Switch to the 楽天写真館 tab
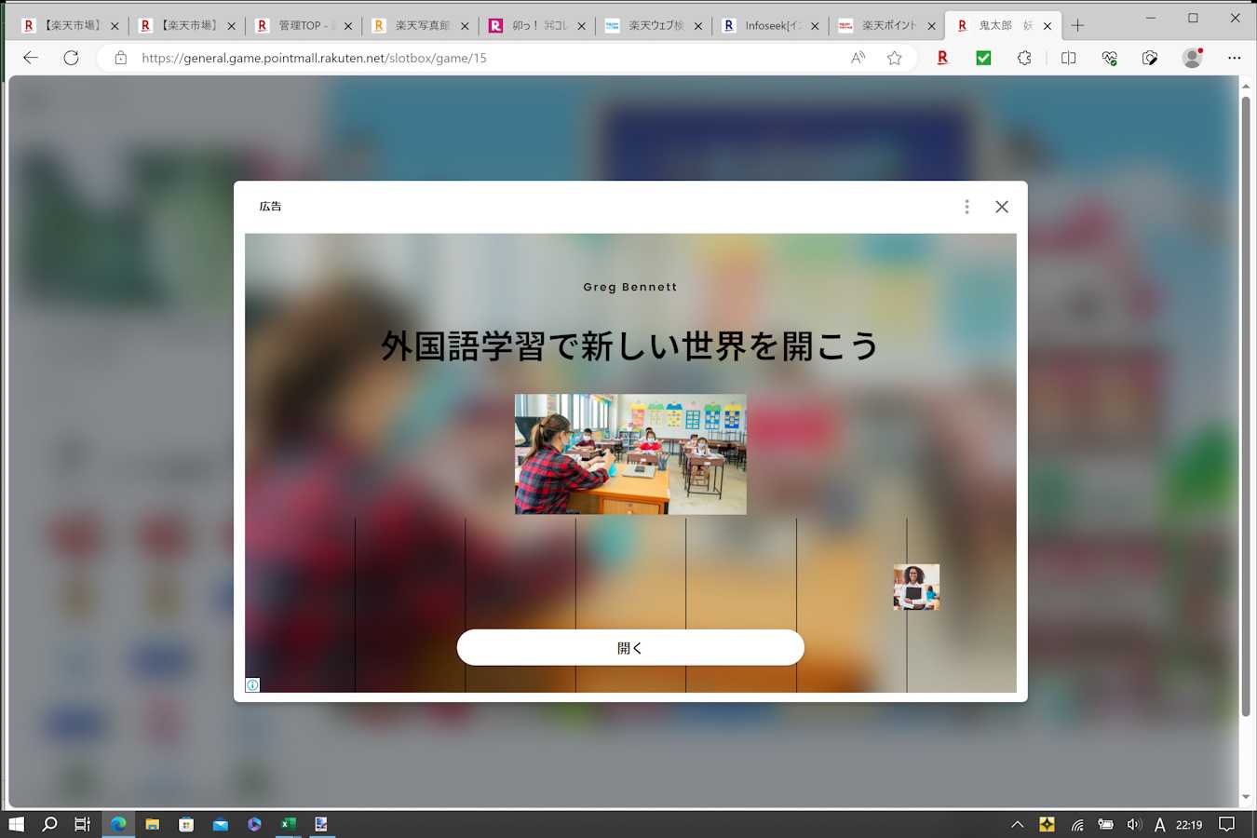Screen dimensions: 1257x838 pyautogui.click(x=419, y=26)
